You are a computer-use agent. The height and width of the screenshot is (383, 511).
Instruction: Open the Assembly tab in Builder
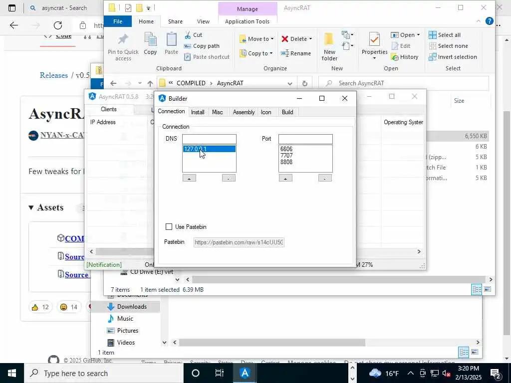coord(244,112)
